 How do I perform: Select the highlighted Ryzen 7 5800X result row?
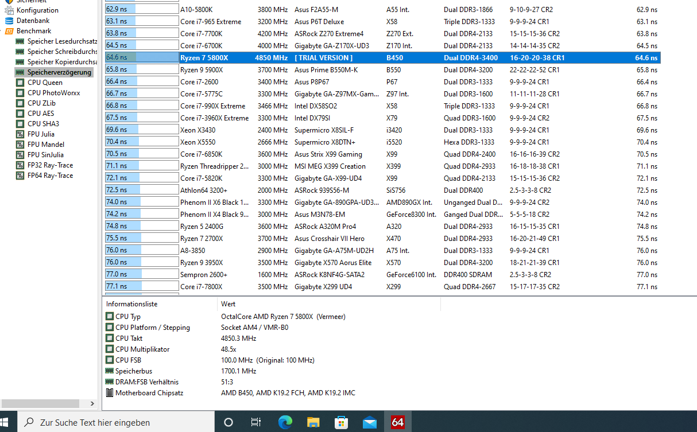tap(382, 58)
